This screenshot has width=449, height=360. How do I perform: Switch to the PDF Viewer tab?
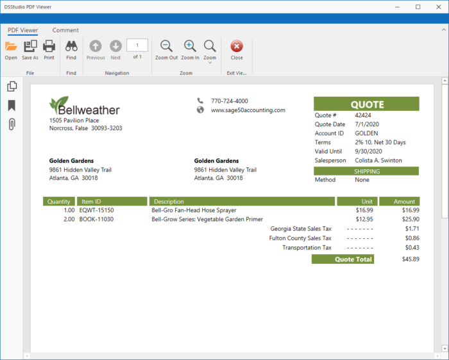[x=22, y=30]
